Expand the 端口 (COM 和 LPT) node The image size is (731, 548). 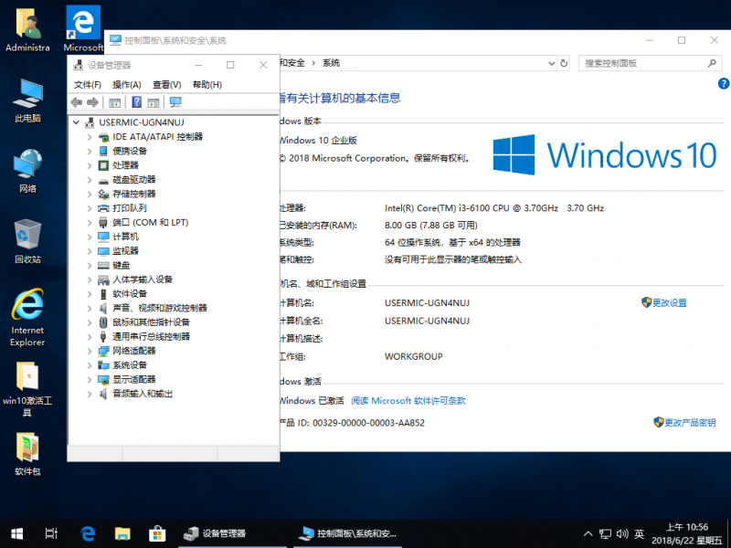(x=90, y=223)
